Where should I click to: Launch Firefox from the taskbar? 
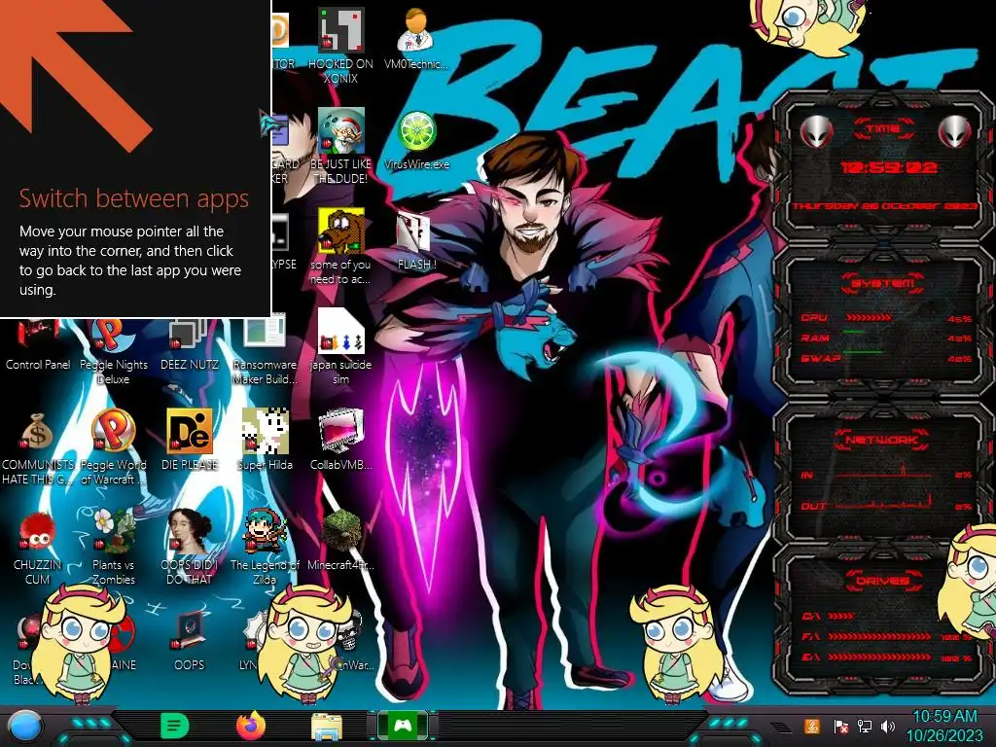pos(251,726)
